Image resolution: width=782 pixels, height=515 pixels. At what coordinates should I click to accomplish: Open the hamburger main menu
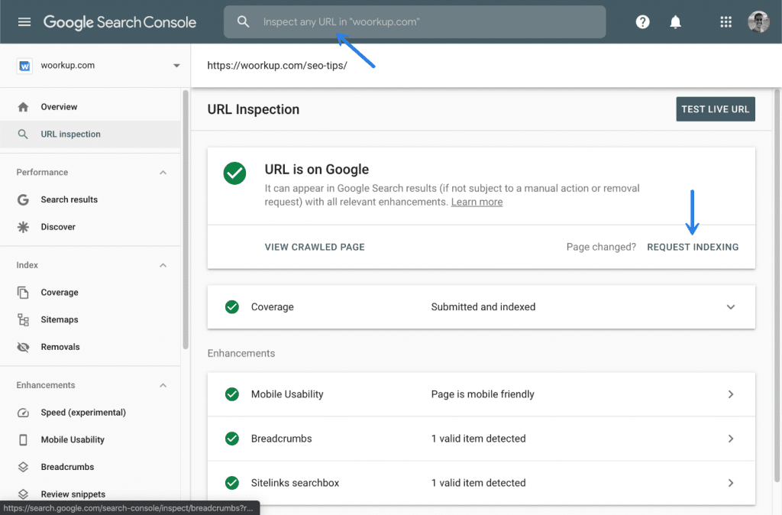tap(24, 22)
